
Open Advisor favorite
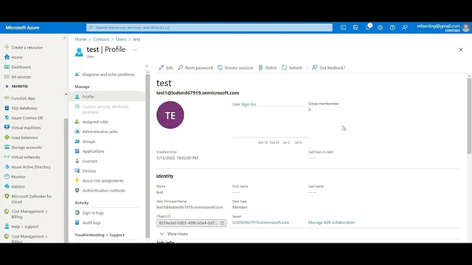click(18, 186)
